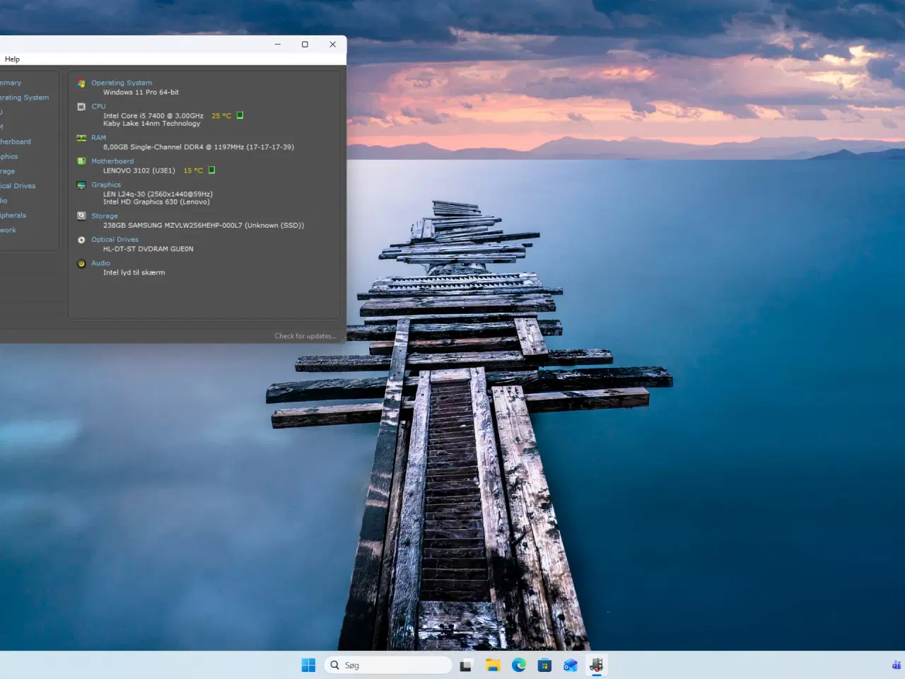Select Graphics in the left sidebar
This screenshot has width=905, height=679.
click(8, 156)
